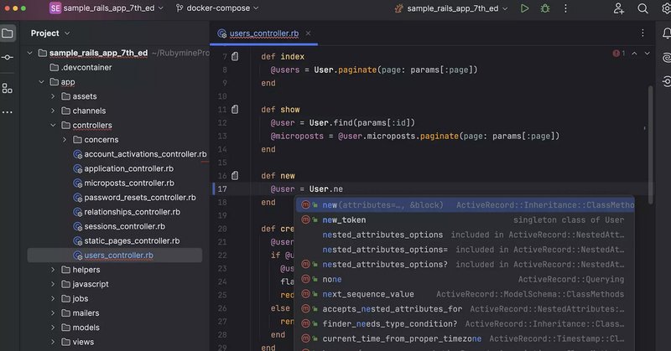Expand the javascript folder
The height and width of the screenshot is (351, 671).
point(53,284)
